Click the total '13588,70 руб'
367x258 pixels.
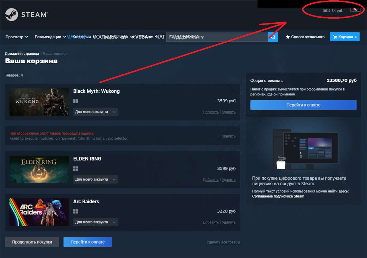pyautogui.click(x=342, y=81)
